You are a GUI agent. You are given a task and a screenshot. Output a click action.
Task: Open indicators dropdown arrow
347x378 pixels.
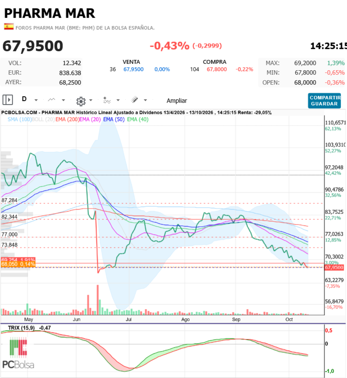click(118, 100)
